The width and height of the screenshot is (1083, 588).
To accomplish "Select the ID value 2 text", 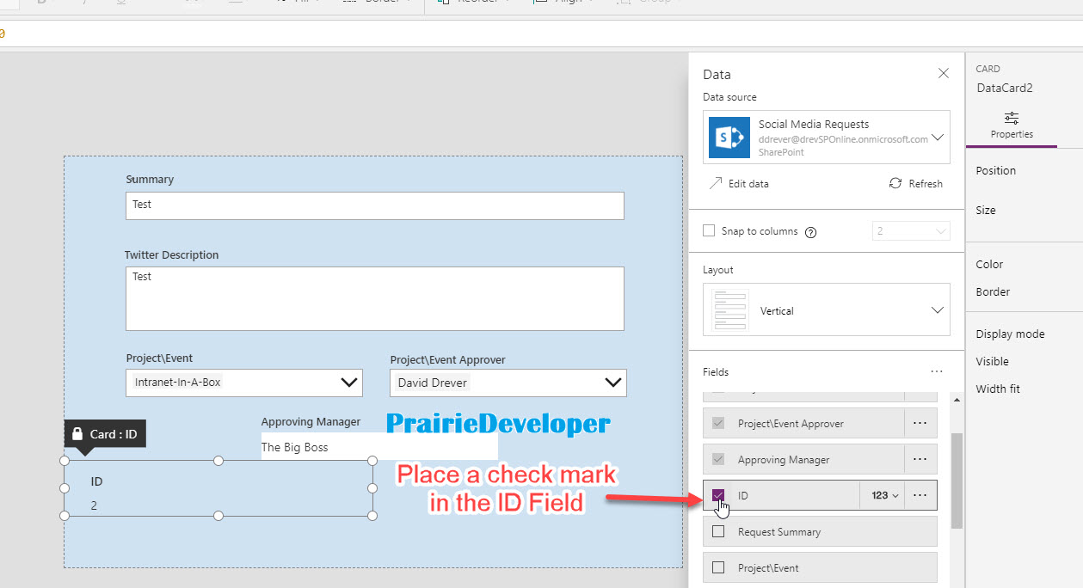I will [95, 505].
